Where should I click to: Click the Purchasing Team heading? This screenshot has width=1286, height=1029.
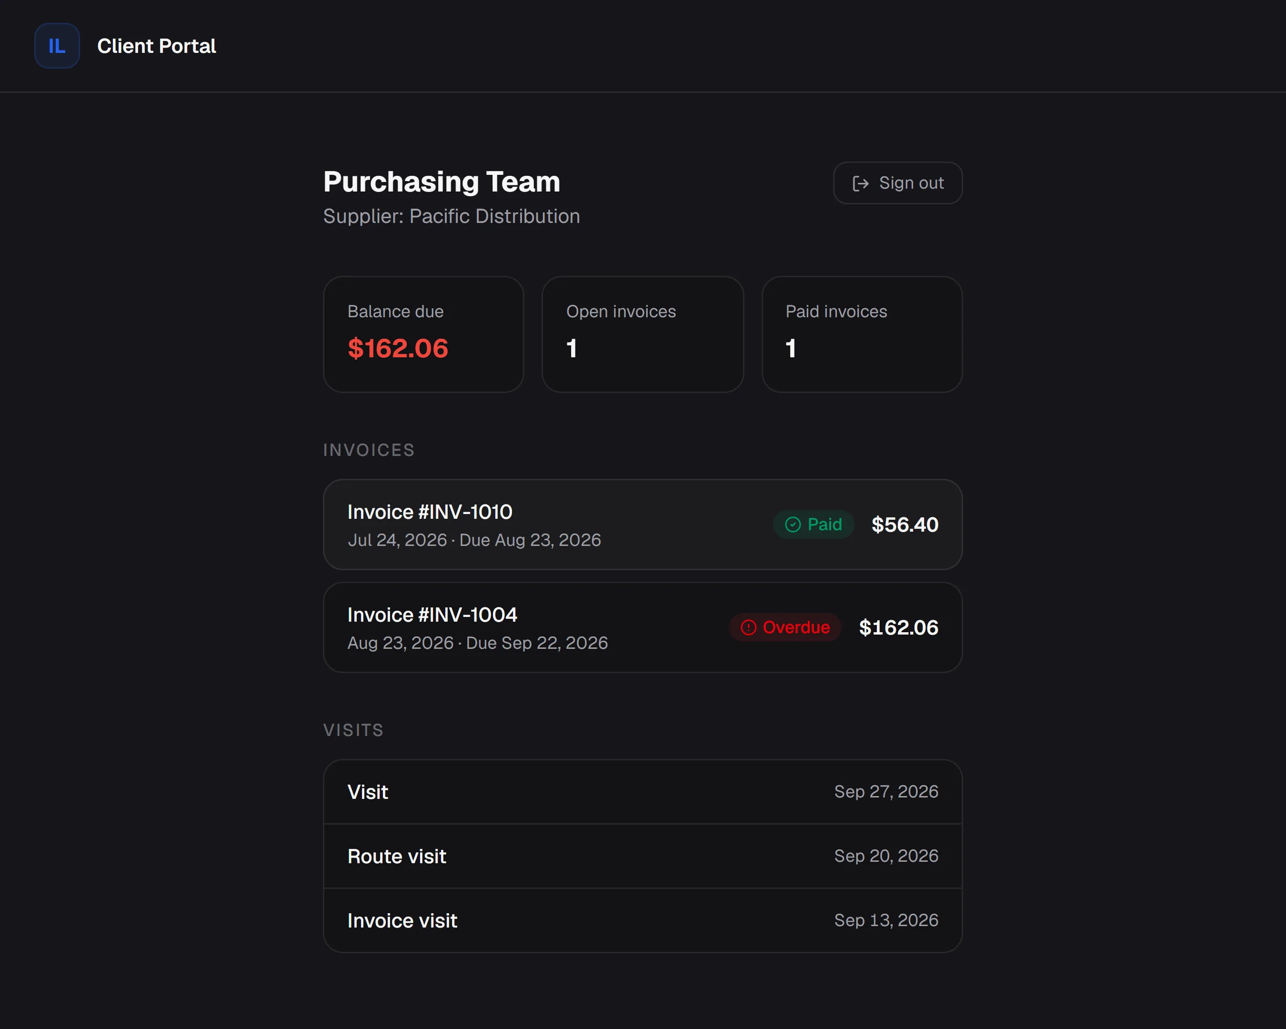(442, 182)
